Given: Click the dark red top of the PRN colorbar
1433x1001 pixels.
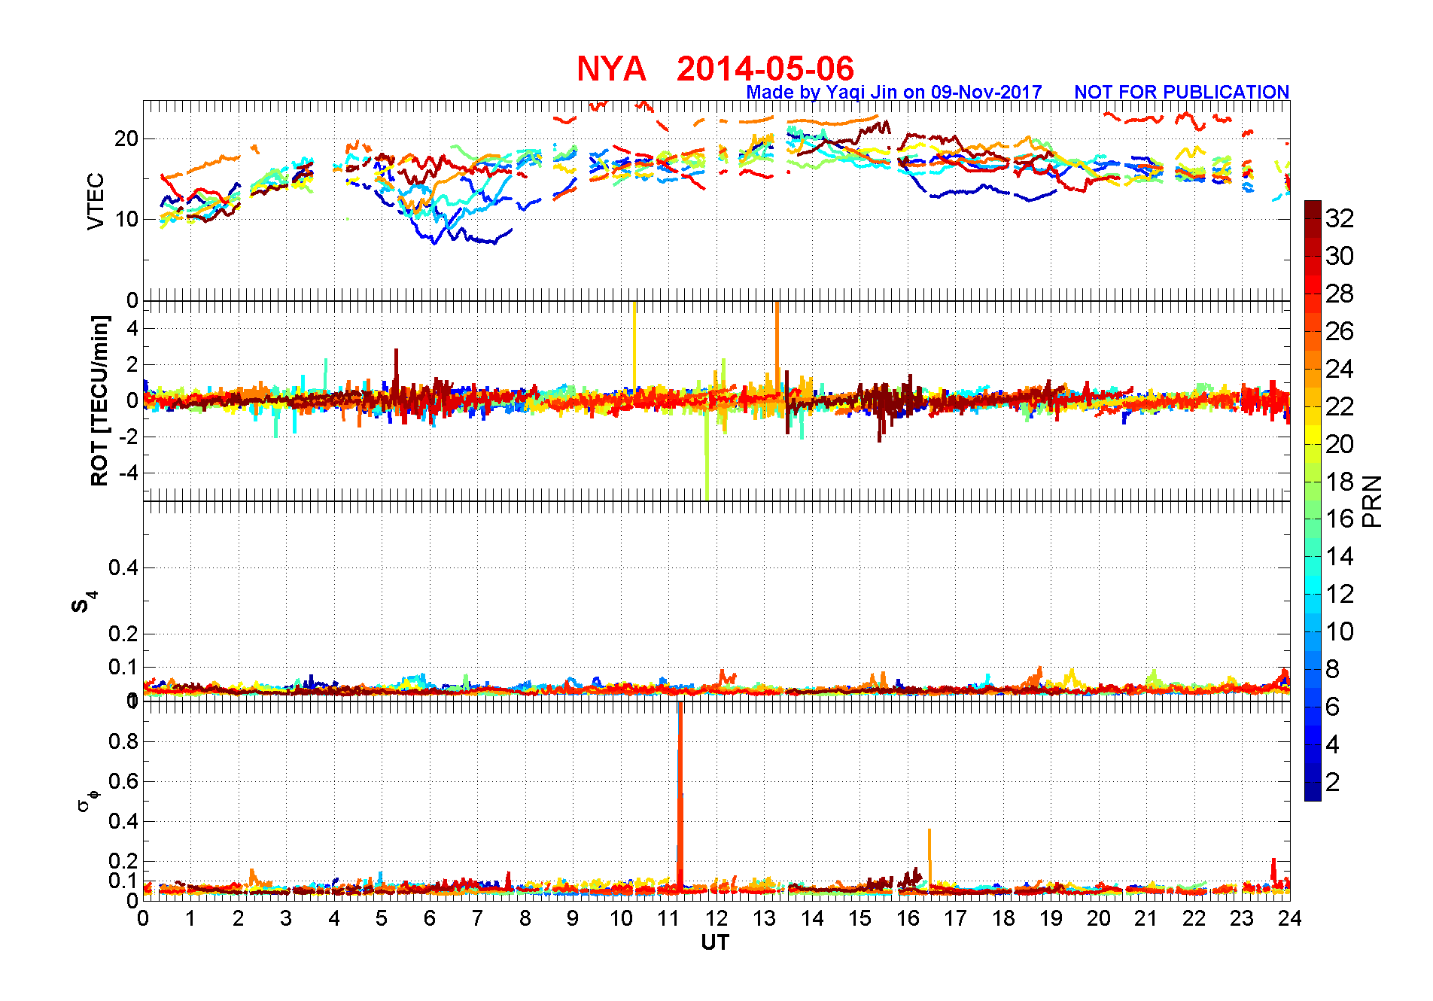Looking at the screenshot, I should 1313,209.
